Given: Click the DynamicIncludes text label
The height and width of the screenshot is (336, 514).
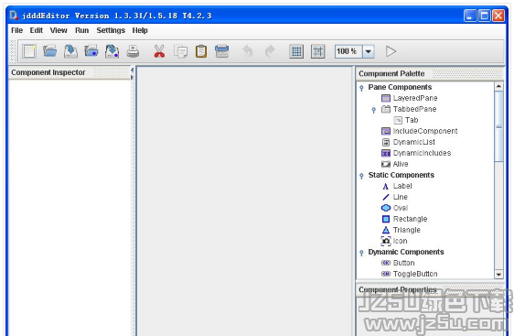Looking at the screenshot, I should pos(422,153).
